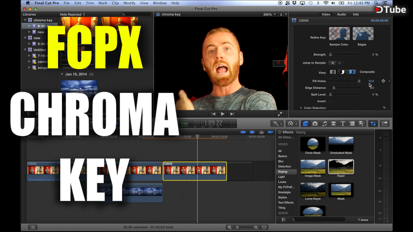The image size is (413, 232).
Task: Open Fill Holes animation dropdown arrow
Action: 389,81
